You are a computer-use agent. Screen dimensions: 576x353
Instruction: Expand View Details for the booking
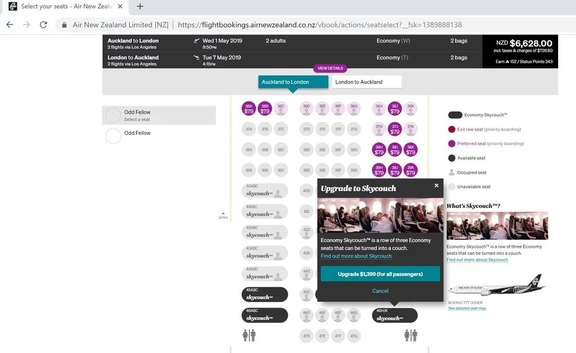point(330,68)
